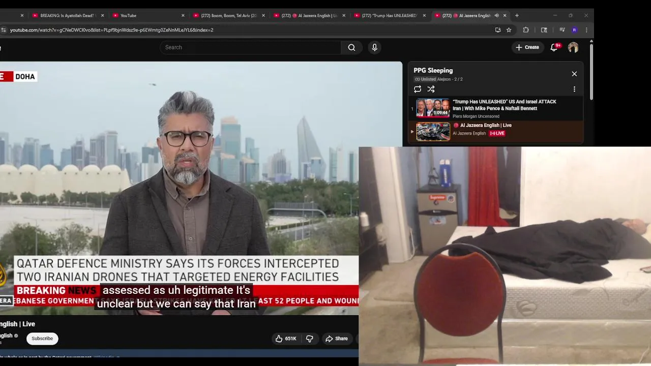Screen dimensions: 651x366
Task: View site information icon beside the URL
Action: pos(4,30)
